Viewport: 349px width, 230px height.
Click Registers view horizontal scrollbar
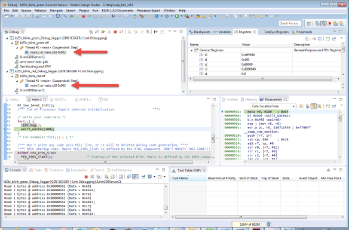click(262, 79)
